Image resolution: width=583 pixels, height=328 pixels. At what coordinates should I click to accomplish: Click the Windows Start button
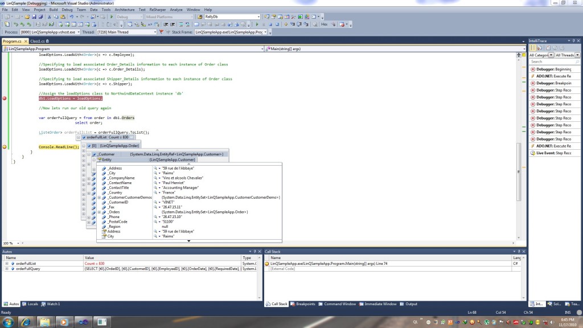(x=9, y=322)
